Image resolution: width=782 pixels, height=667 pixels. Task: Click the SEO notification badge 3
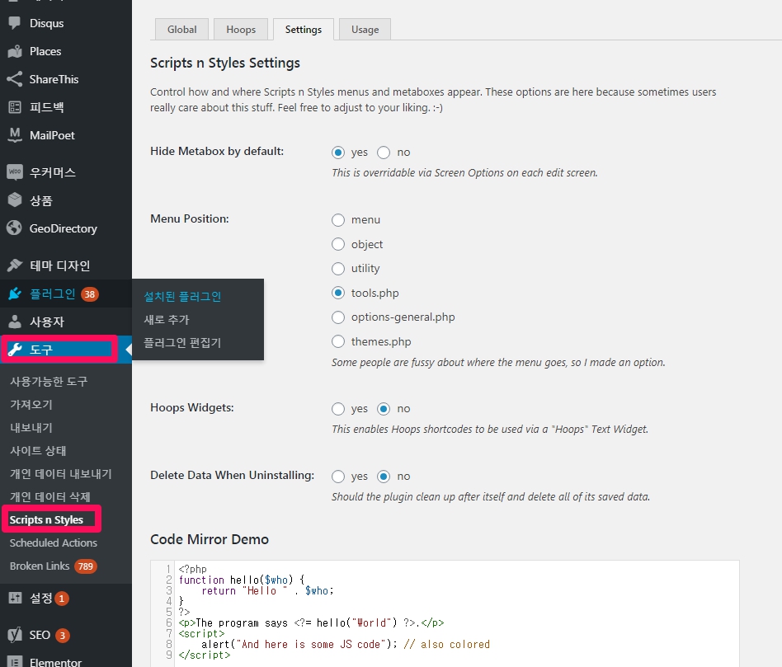[62, 635]
